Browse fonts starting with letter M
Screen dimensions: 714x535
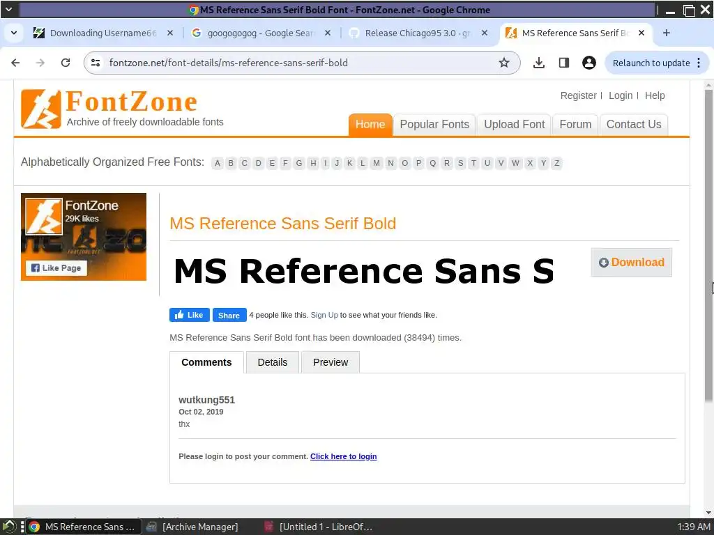[377, 163]
